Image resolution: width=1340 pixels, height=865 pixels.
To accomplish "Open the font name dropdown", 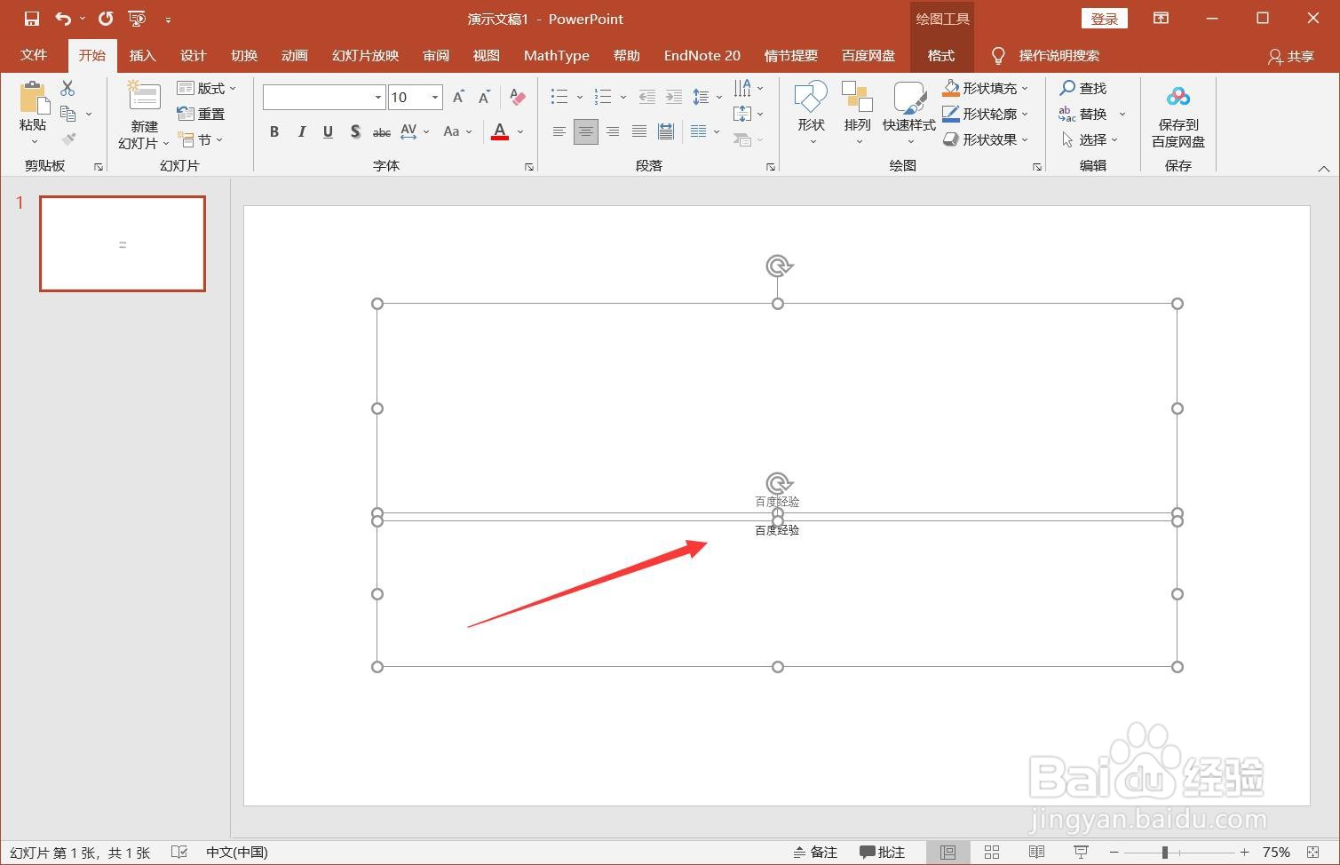I will coord(378,97).
